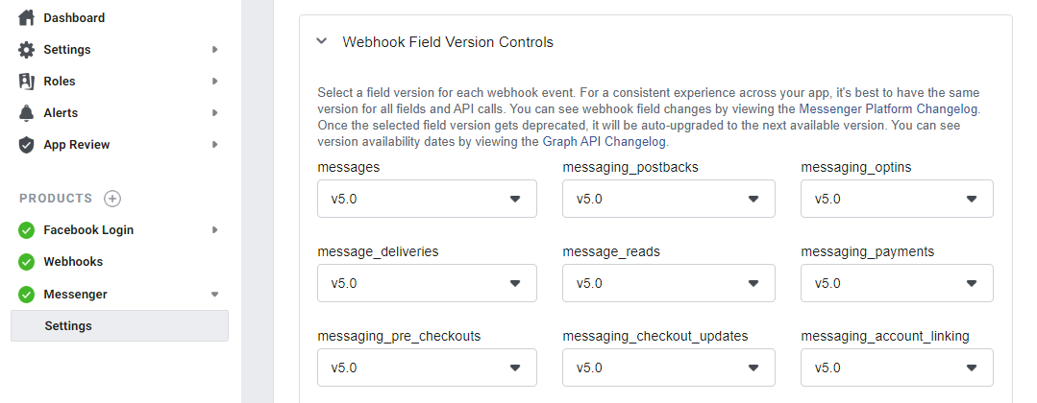Open the messaging_account_linking version dropdown

pos(897,368)
